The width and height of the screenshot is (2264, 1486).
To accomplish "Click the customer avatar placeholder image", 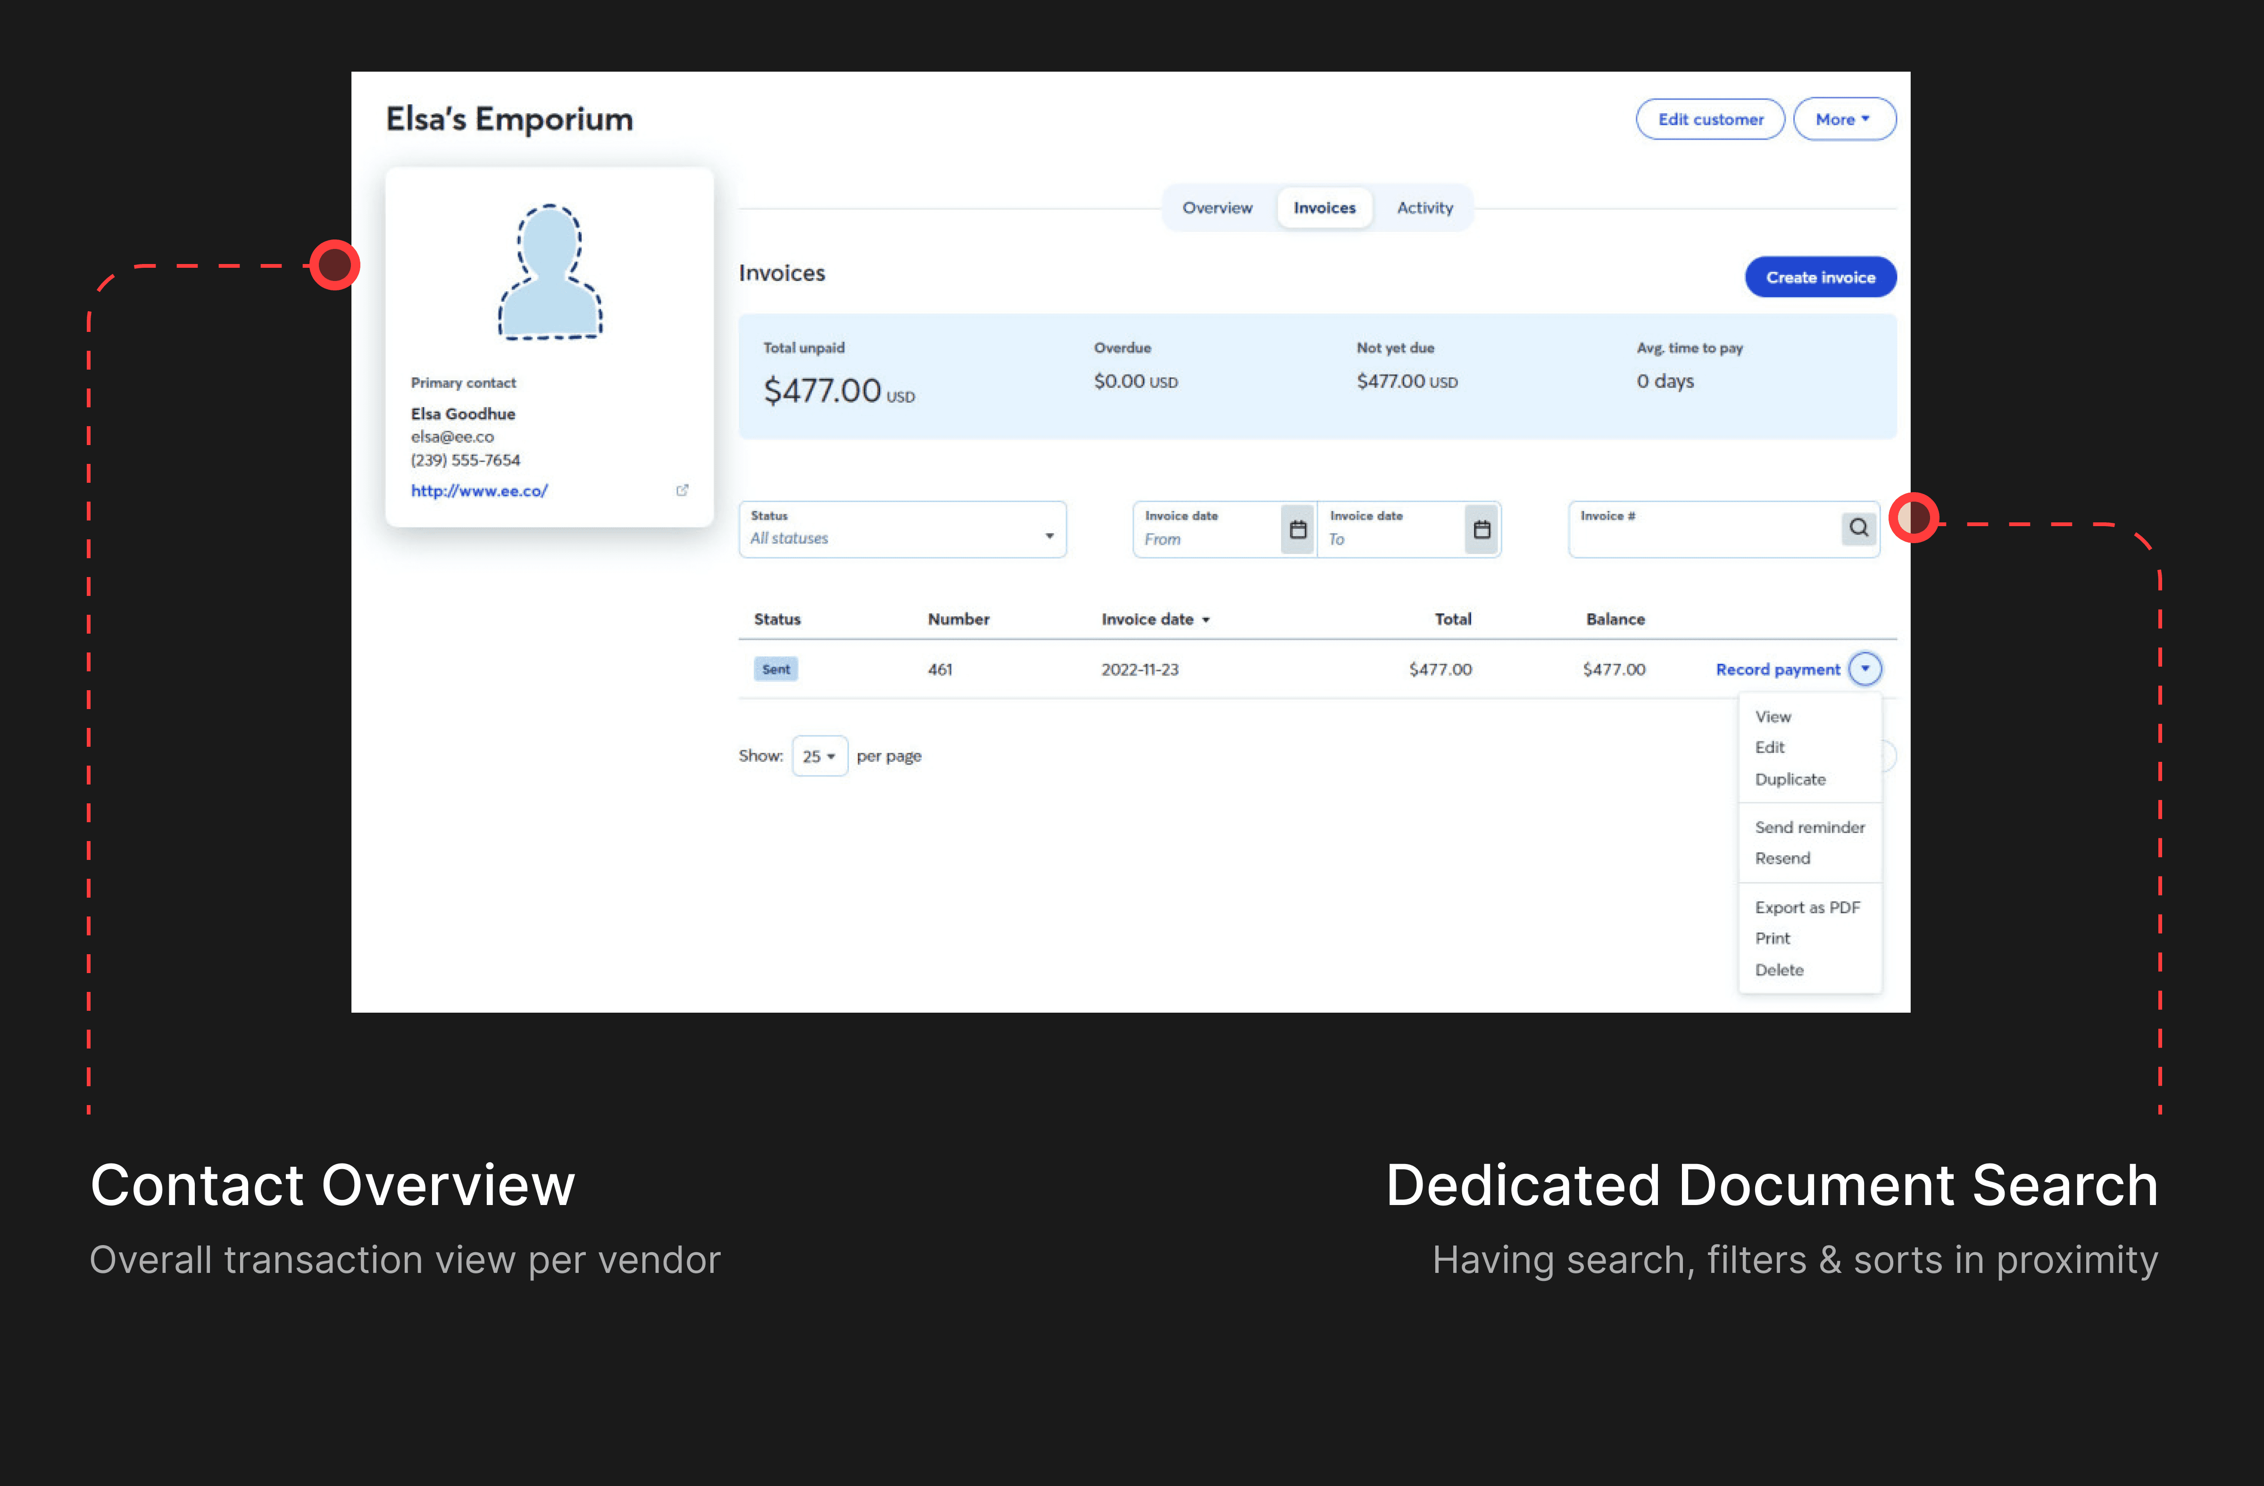I will click(x=550, y=272).
